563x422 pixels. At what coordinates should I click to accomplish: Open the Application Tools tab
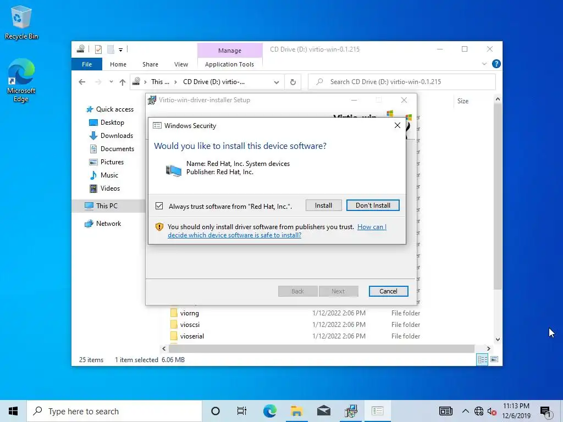(x=229, y=64)
